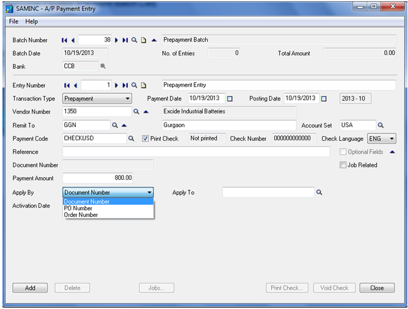Click the zoom arrow beside Vendor Number
This screenshot has height=309, width=408.
point(146,112)
